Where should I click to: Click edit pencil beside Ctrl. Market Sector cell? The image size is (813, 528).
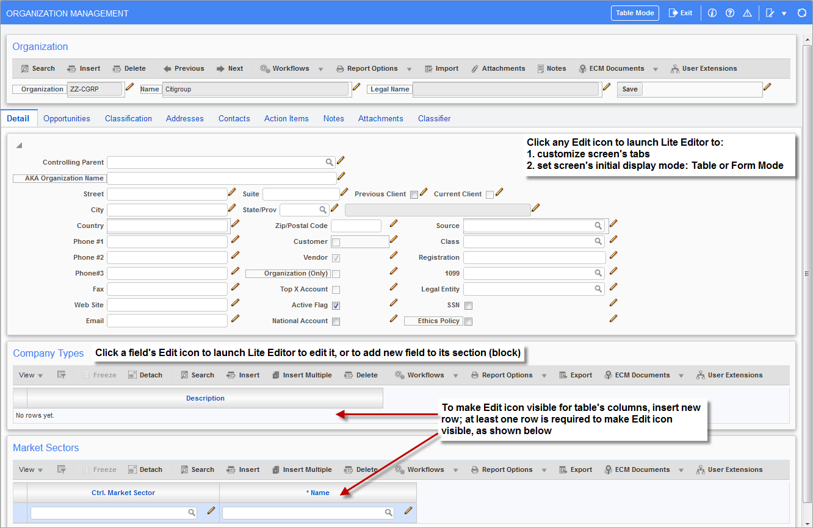pos(211,510)
